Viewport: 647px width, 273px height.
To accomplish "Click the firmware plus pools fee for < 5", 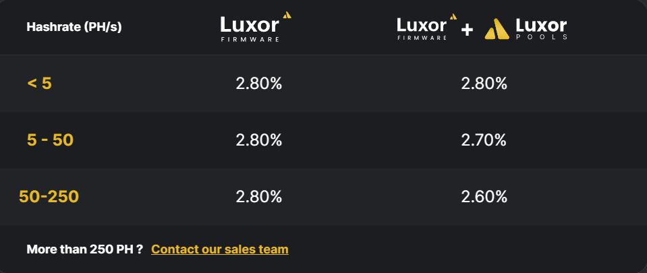I will tap(484, 84).
